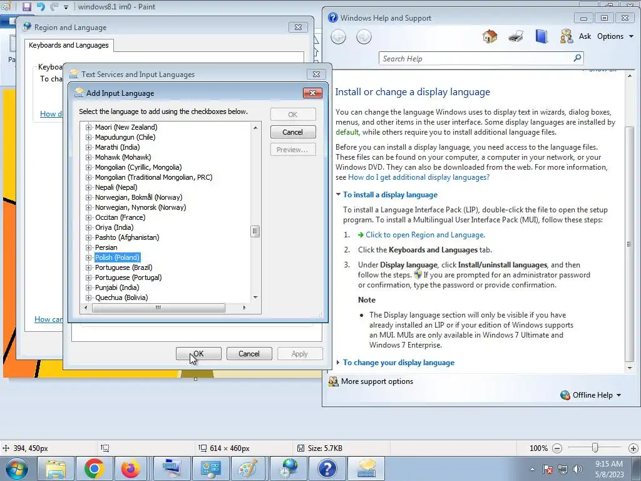This screenshot has height=481, width=641.
Task: Expand Maori (New Zealand) node
Action: 88,127
